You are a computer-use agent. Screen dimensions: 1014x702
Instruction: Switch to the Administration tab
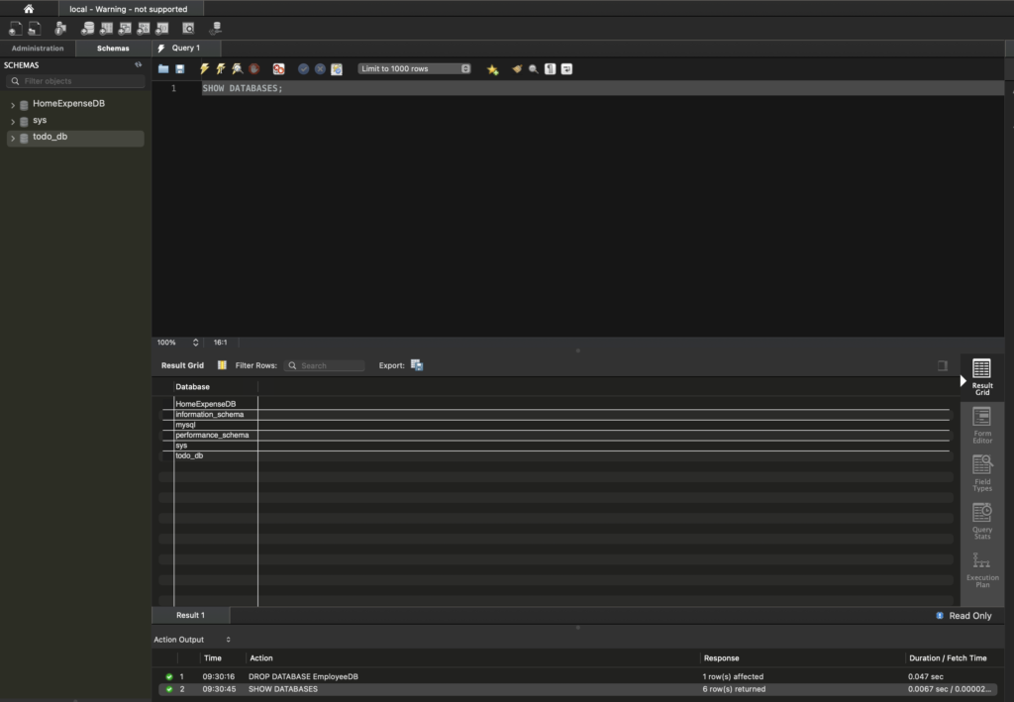point(38,48)
